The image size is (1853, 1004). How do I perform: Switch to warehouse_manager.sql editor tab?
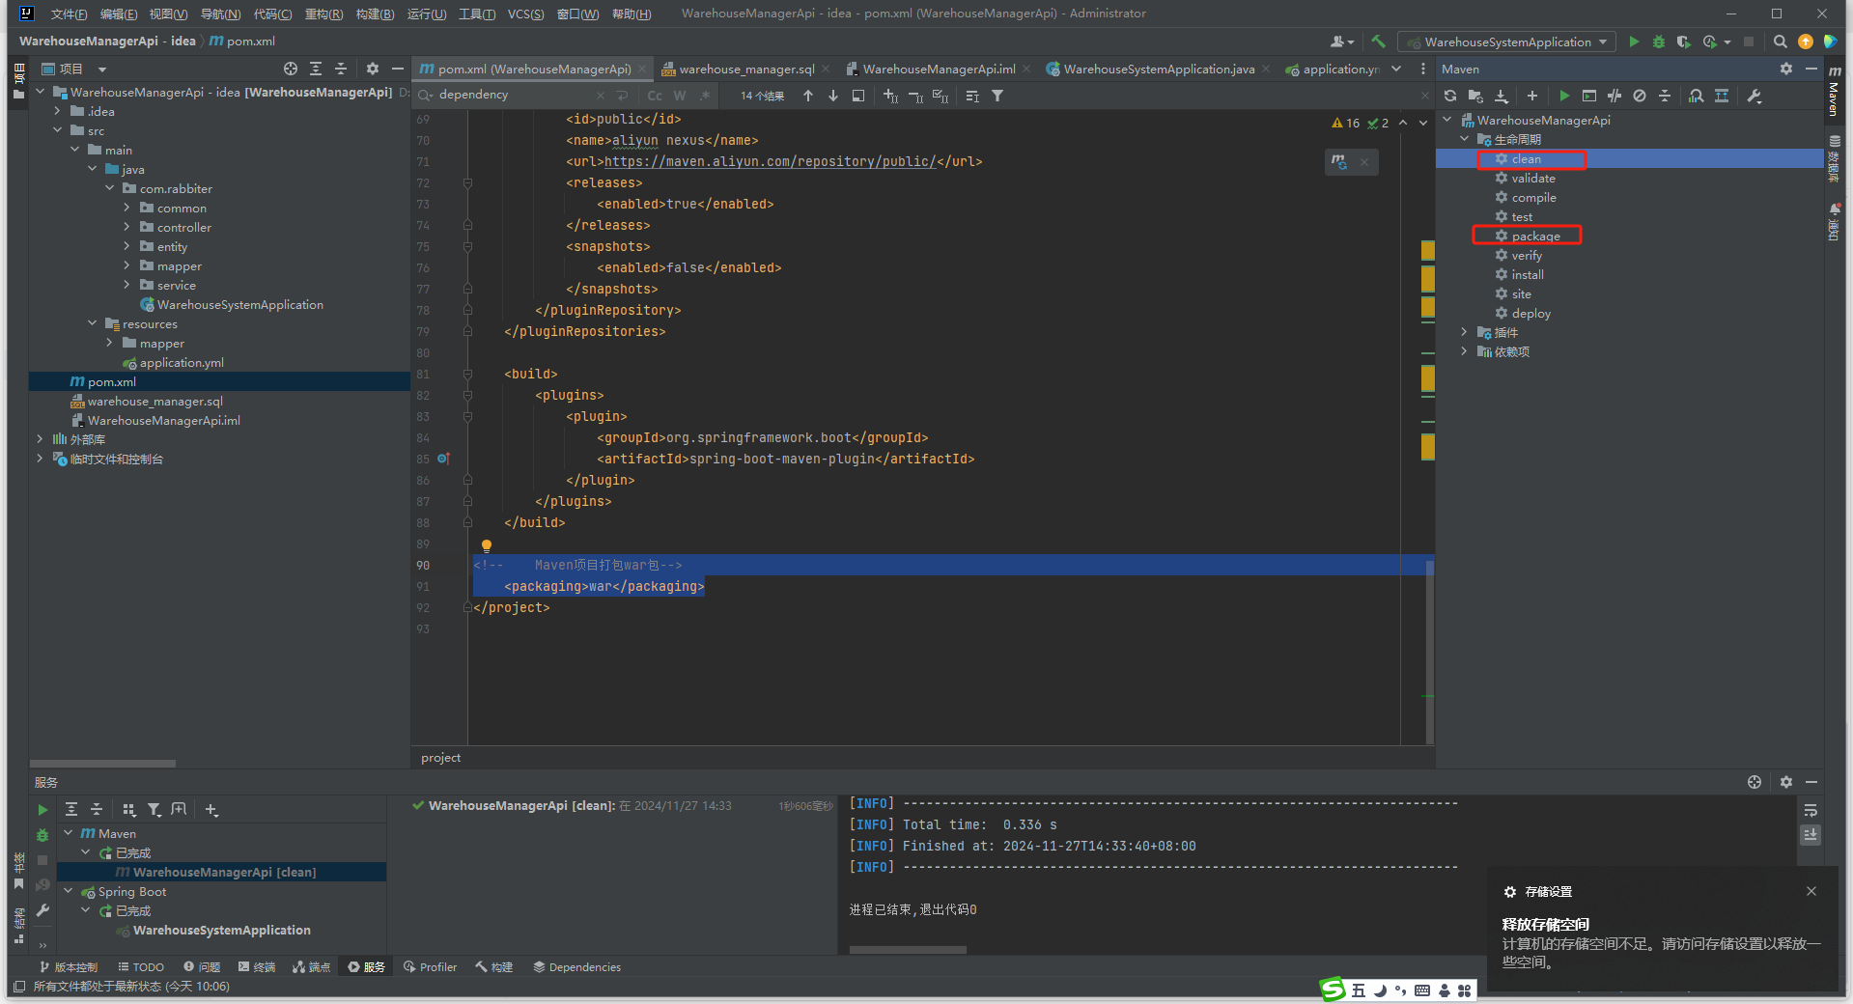click(745, 69)
